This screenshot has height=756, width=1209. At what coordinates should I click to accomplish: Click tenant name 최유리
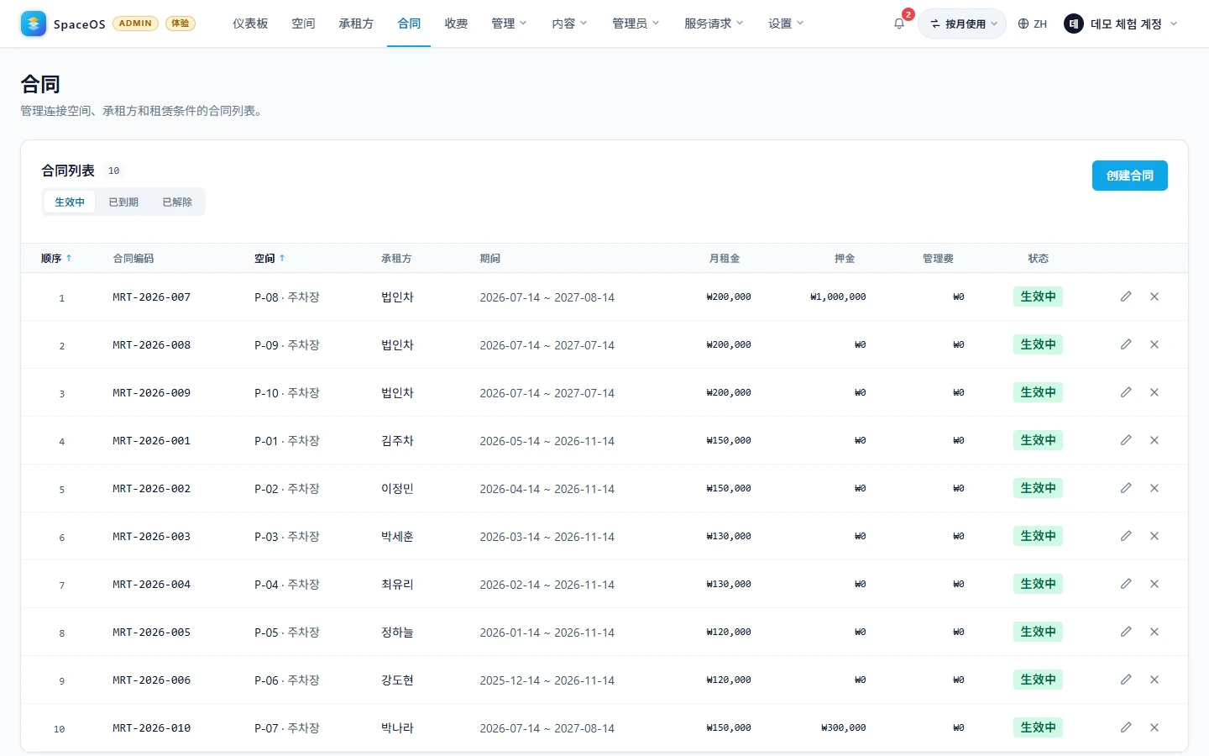tap(397, 585)
